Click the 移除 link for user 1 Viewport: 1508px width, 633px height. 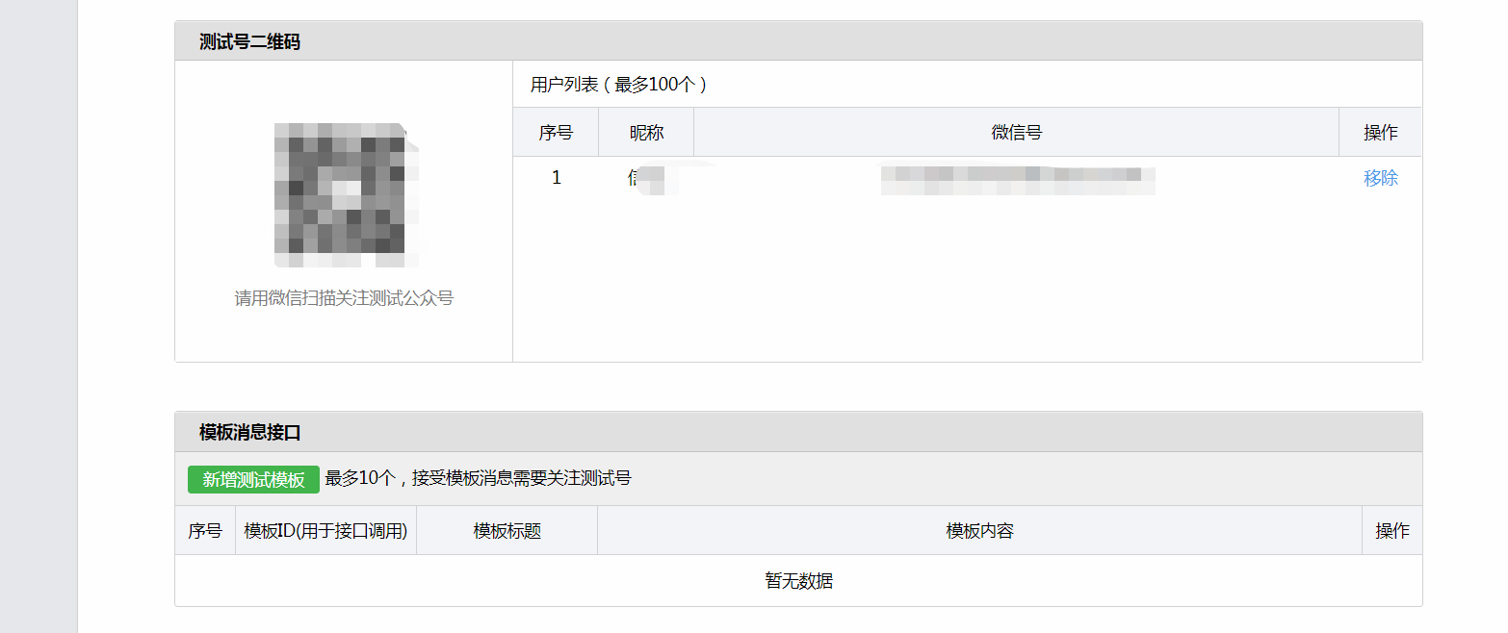click(1380, 178)
